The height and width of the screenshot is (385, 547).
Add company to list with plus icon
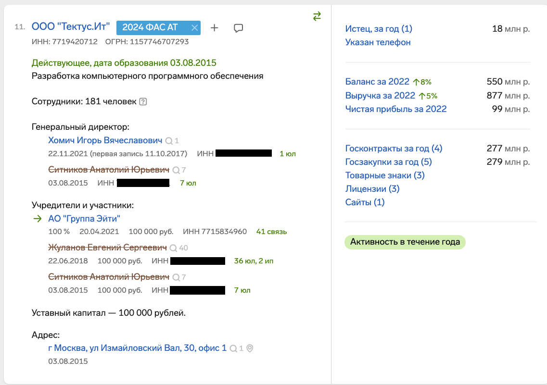(214, 28)
